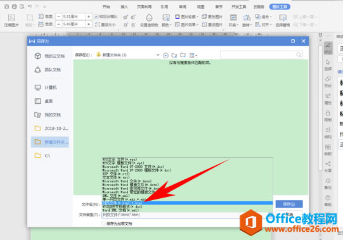
Task: Click the Set Transparent Color droplet icon
Action: [x=149, y=18]
